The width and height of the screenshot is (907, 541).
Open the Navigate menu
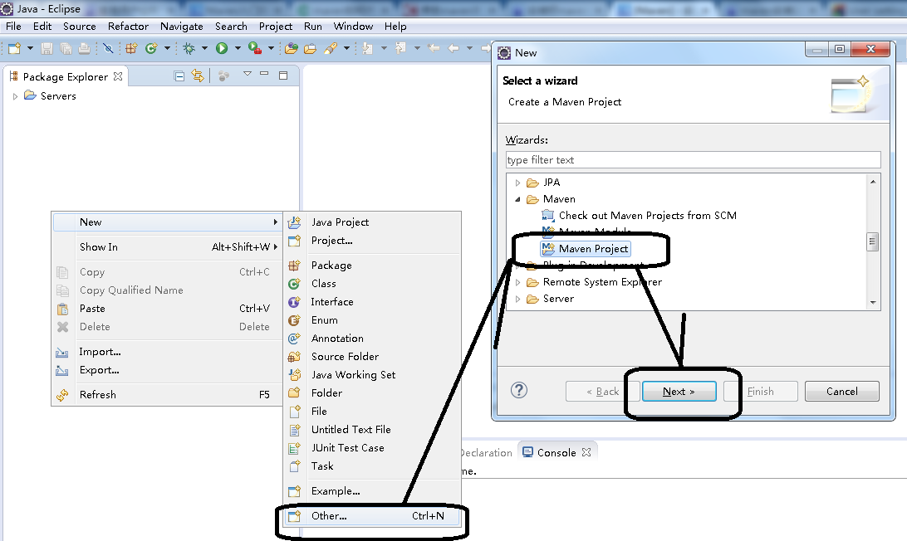click(x=182, y=27)
